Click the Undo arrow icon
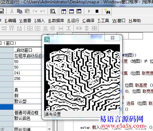Viewport: 153px width, 131px height. tap(43, 11)
